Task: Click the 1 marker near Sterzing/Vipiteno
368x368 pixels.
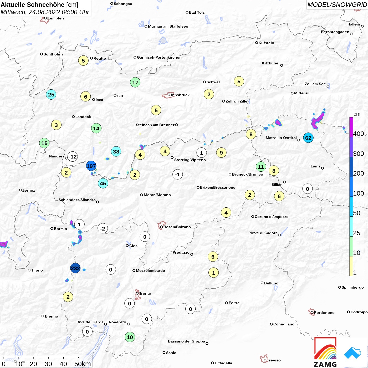Action: [x=202, y=153]
